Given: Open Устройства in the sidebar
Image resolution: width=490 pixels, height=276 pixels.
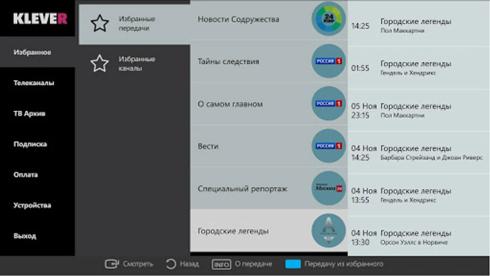Looking at the screenshot, I should pos(37,205).
